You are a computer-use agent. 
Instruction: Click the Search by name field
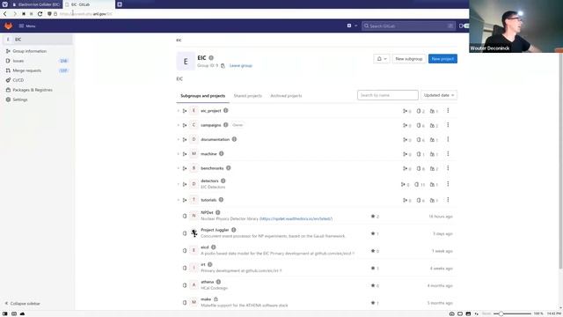tap(388, 95)
